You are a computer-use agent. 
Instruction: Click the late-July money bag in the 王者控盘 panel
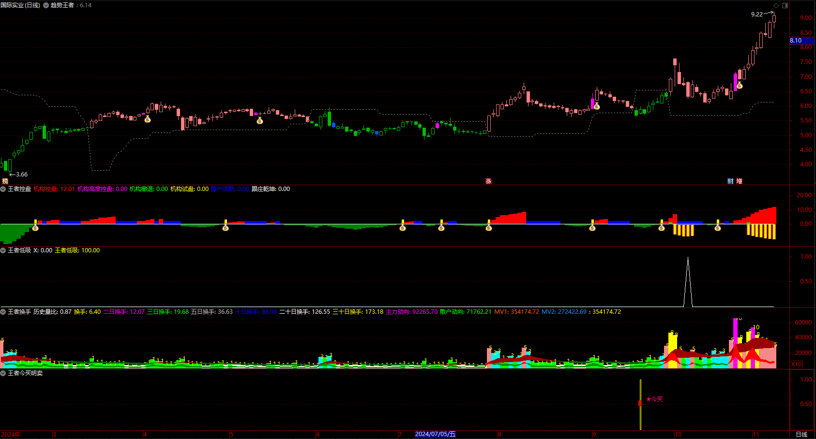coord(488,227)
